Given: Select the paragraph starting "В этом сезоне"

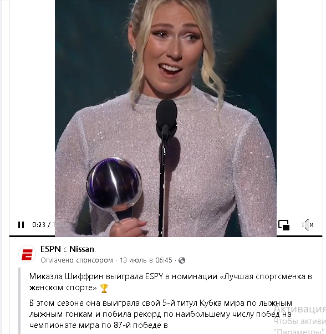Looking at the screenshot, I should (161, 314).
